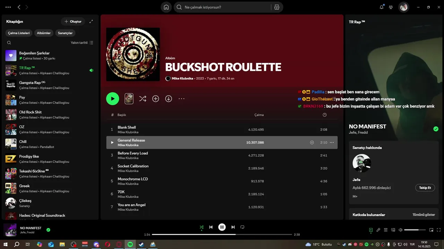Open the Tekashi 6ix9ine playlist

point(50,174)
